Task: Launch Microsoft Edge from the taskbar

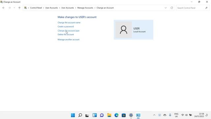Action: point(116,115)
